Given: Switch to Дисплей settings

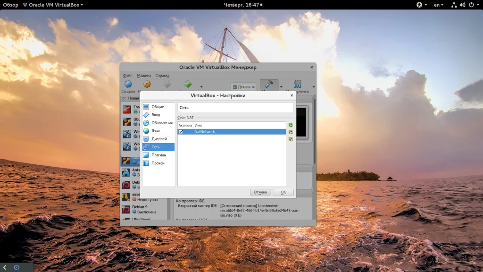Looking at the screenshot, I should pyautogui.click(x=158, y=139).
